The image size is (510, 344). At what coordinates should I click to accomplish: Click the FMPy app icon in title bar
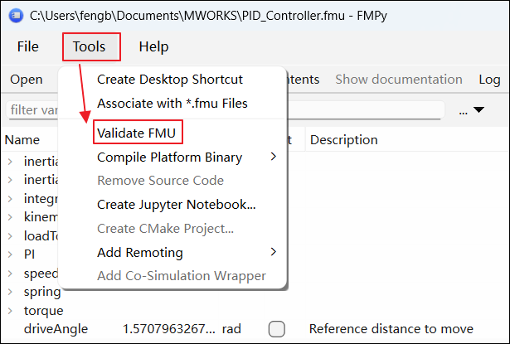[15, 15]
